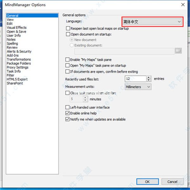The height and width of the screenshot is (190, 190).
Task: Select the Existing document radio option
Action: coord(72,45)
